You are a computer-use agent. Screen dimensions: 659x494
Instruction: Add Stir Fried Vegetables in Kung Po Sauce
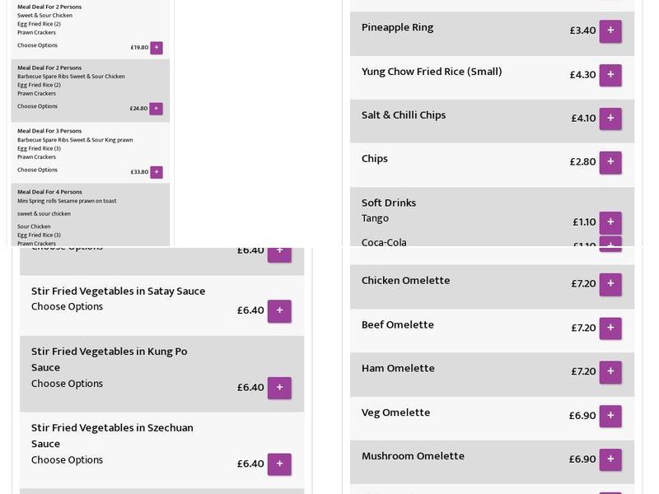click(x=279, y=388)
